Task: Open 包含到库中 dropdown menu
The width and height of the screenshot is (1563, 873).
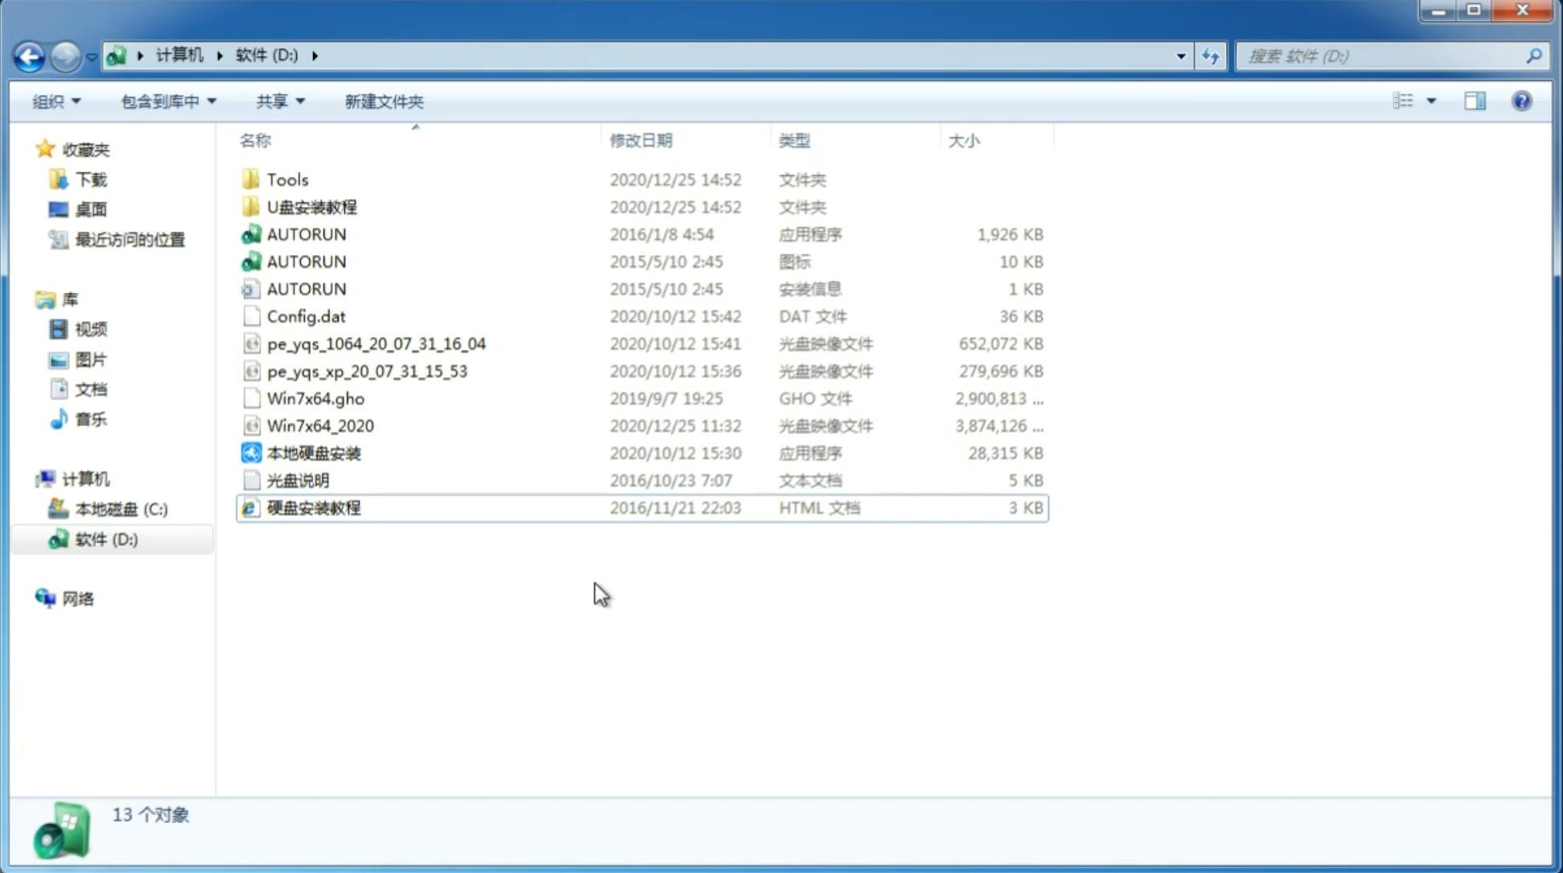Action: [x=165, y=101]
